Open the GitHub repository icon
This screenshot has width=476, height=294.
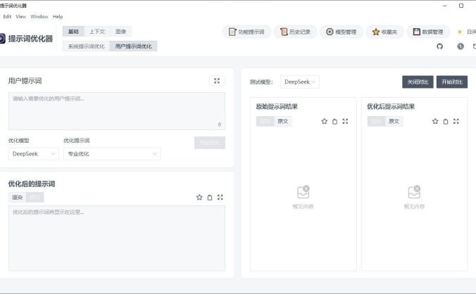[x=439, y=46]
